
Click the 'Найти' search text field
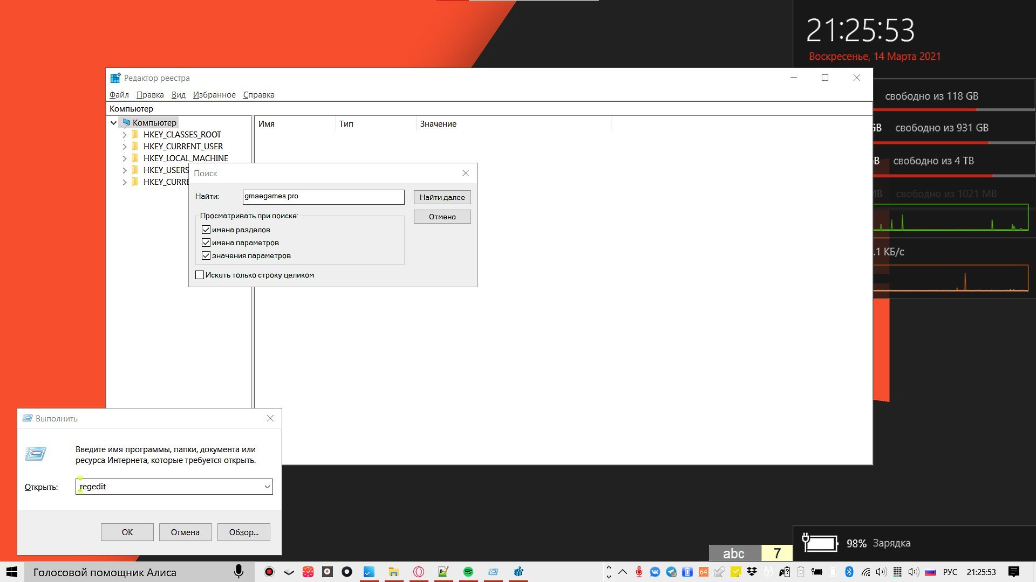coord(323,197)
